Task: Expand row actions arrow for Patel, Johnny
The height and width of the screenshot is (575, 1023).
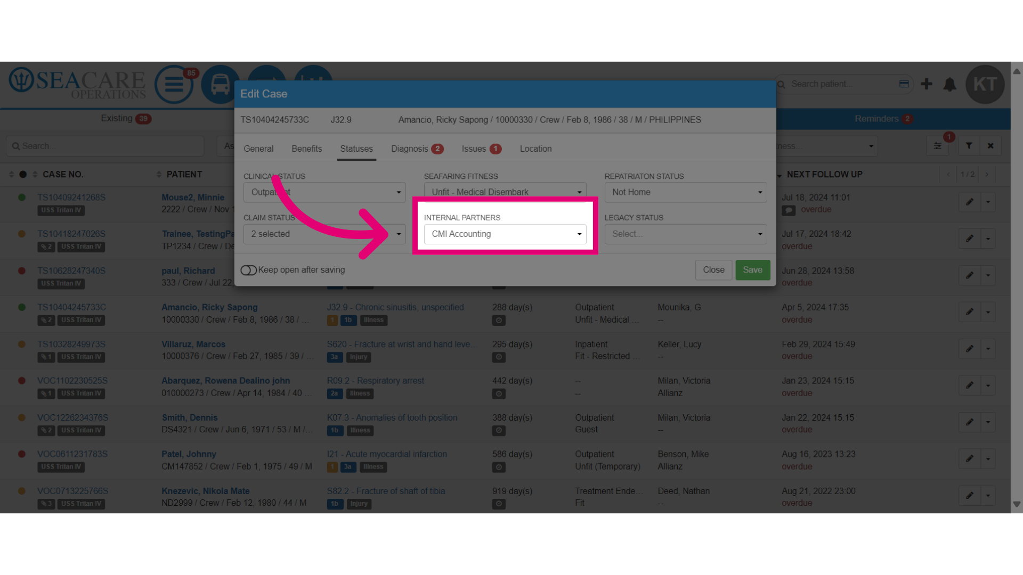Action: point(988,459)
